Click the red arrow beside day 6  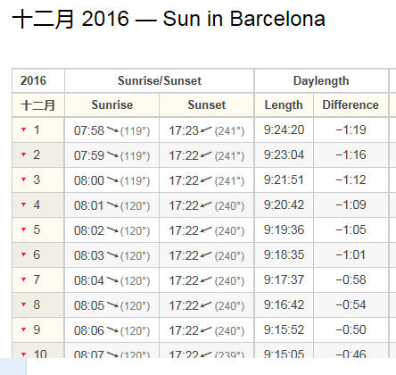pyautogui.click(x=24, y=254)
